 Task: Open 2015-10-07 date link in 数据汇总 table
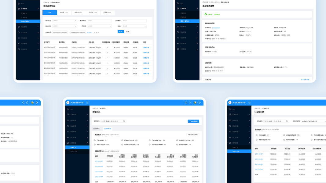pyautogui.click(x=99, y=161)
